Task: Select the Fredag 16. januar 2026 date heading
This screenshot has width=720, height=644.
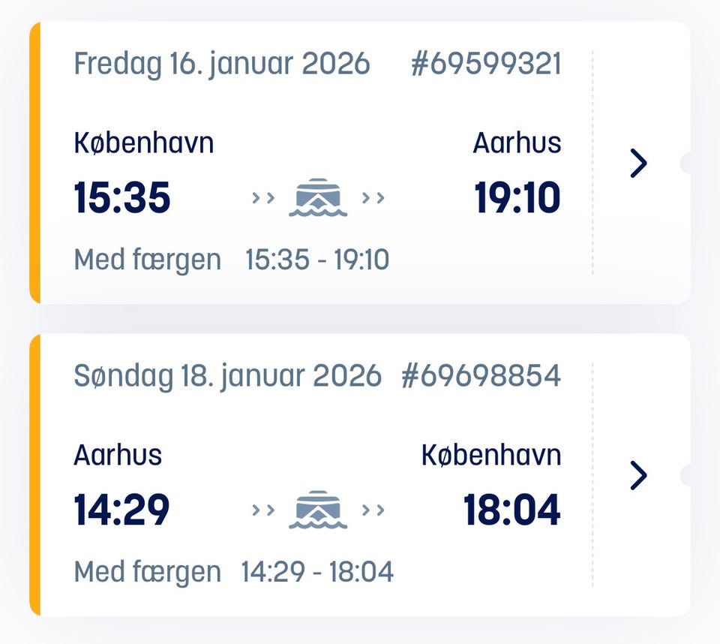Action: click(x=222, y=65)
